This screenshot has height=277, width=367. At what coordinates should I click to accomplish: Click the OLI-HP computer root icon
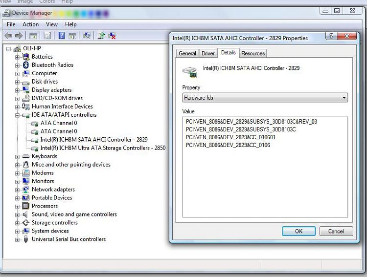click(x=17, y=48)
